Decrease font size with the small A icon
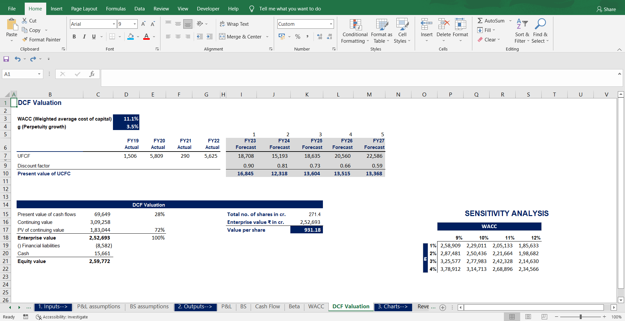625x321 pixels. pos(153,24)
